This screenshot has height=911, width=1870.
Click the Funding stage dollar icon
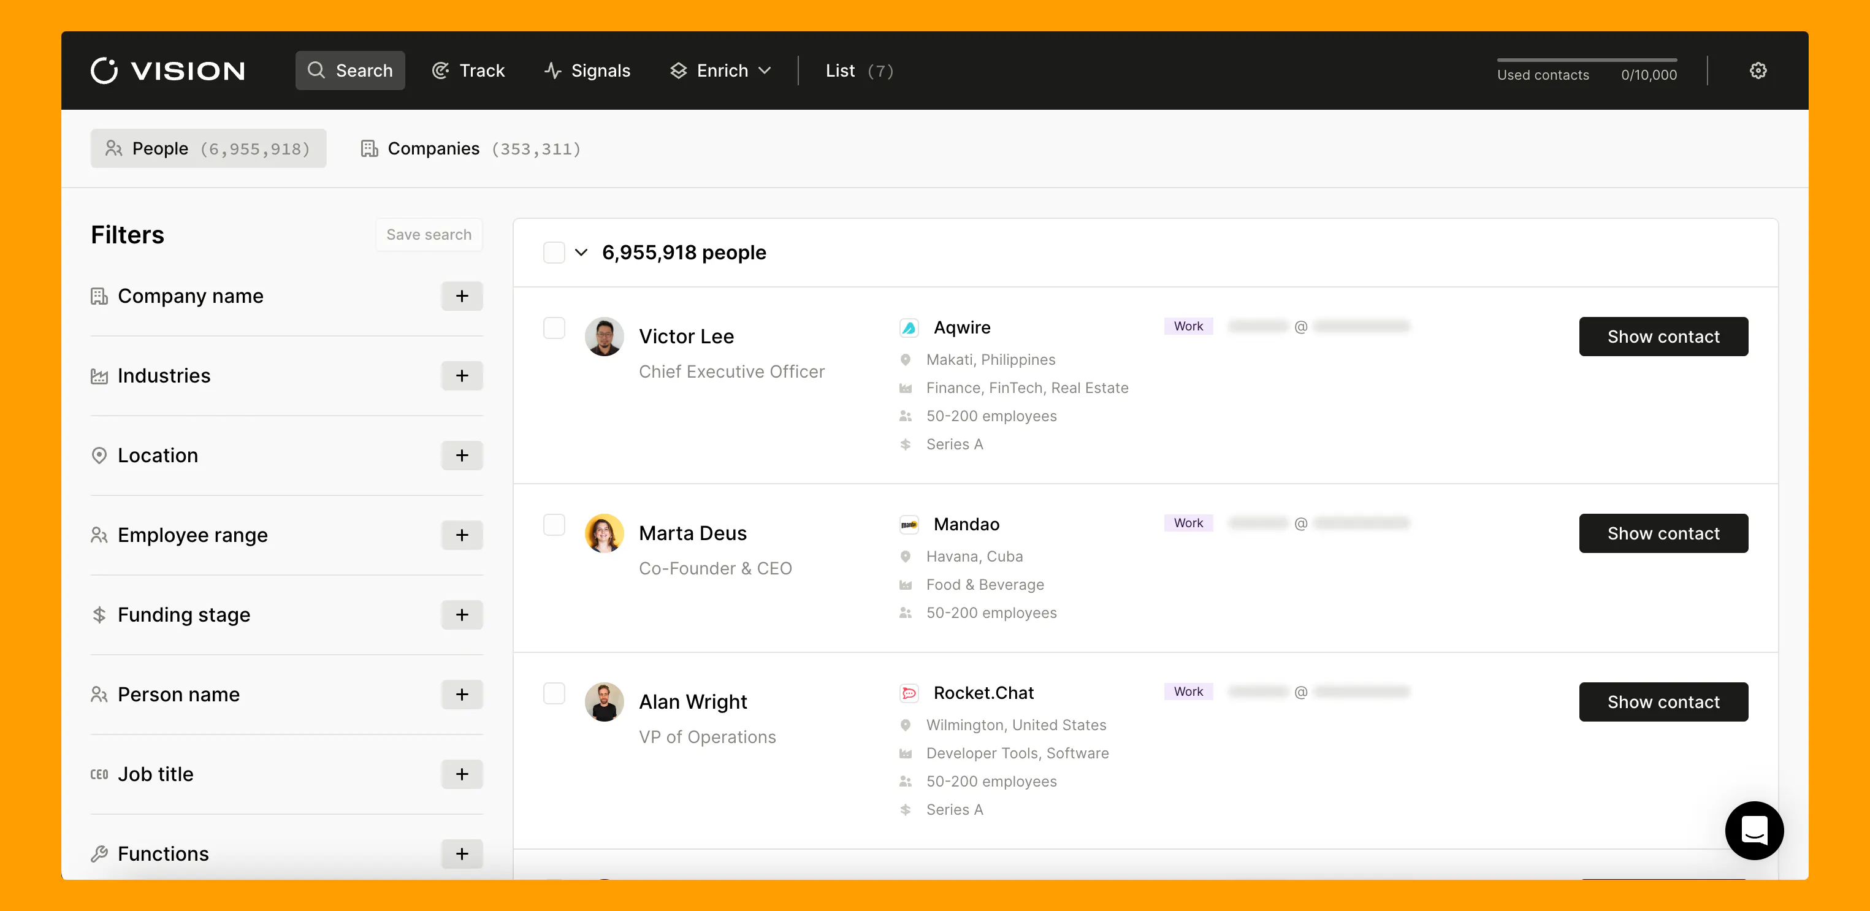99,615
